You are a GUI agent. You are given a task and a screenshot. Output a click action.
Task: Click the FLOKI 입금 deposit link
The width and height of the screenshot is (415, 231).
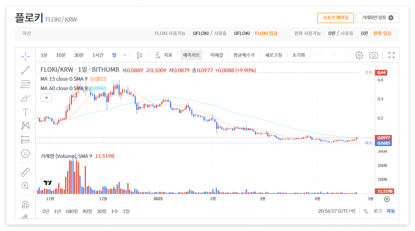click(266, 33)
